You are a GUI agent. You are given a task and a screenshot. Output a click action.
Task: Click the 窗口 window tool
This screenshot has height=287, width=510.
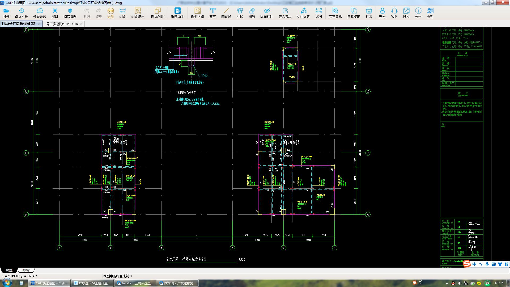55,13
